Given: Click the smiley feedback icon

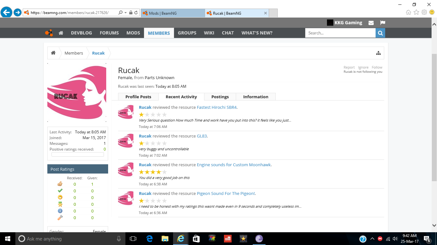Looking at the screenshot, I should (x=432, y=12).
